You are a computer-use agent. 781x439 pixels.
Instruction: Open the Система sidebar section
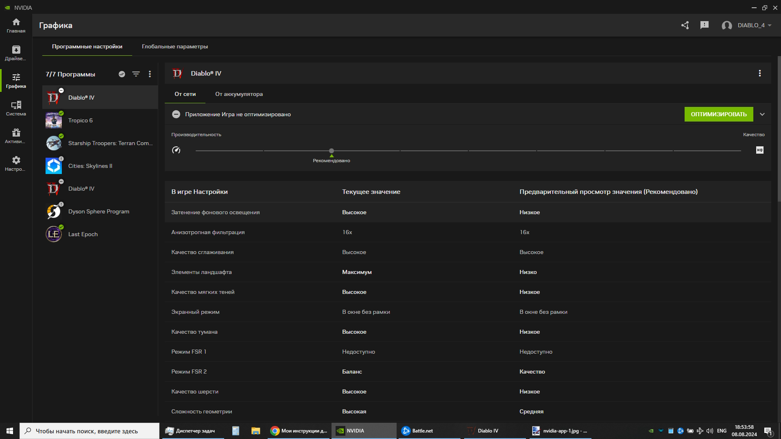(16, 109)
